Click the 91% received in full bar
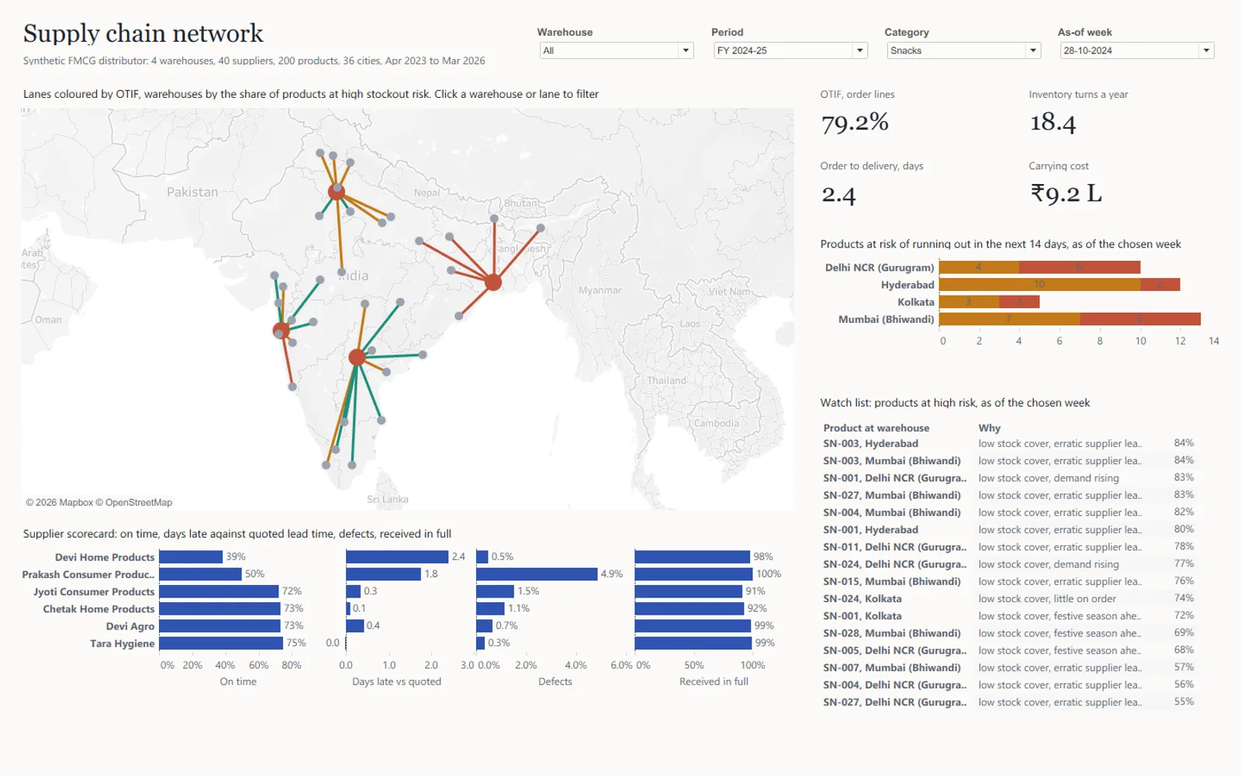1241x776 pixels. (x=689, y=591)
